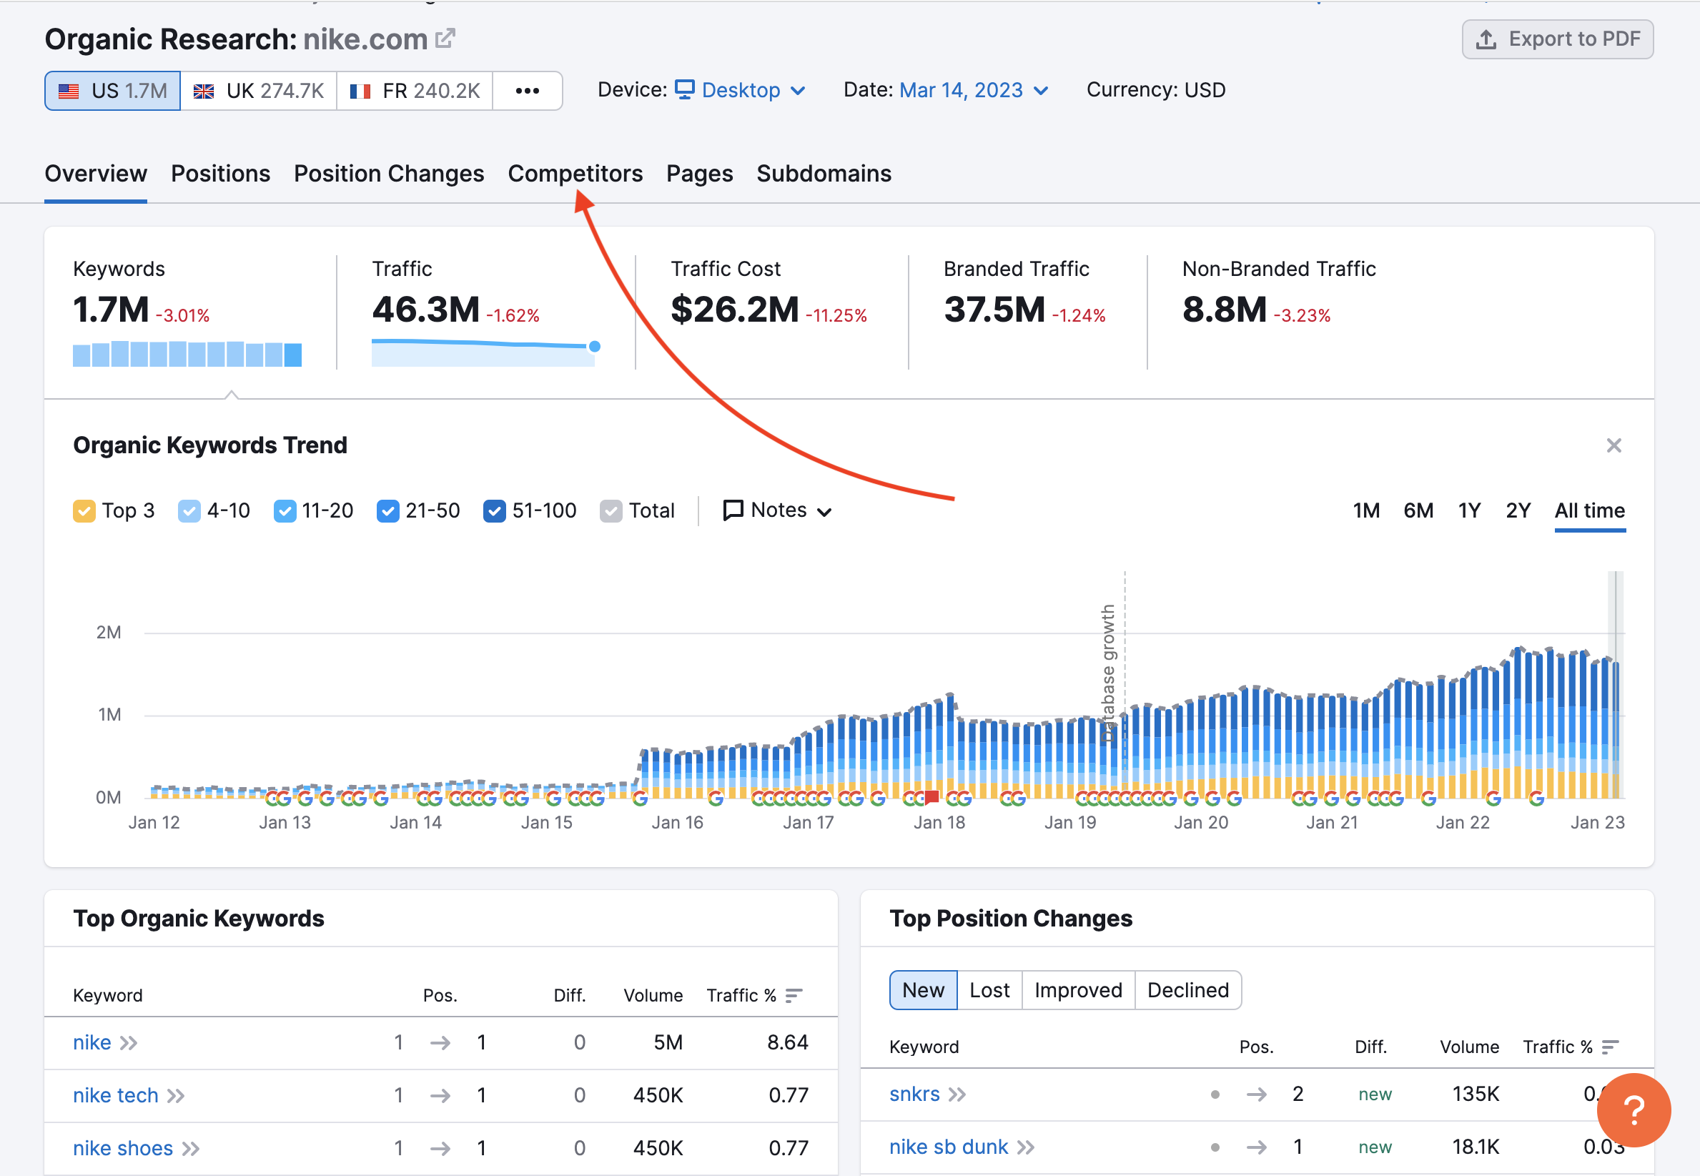Click the 135K volume cell for snkrs

coord(1476,1095)
